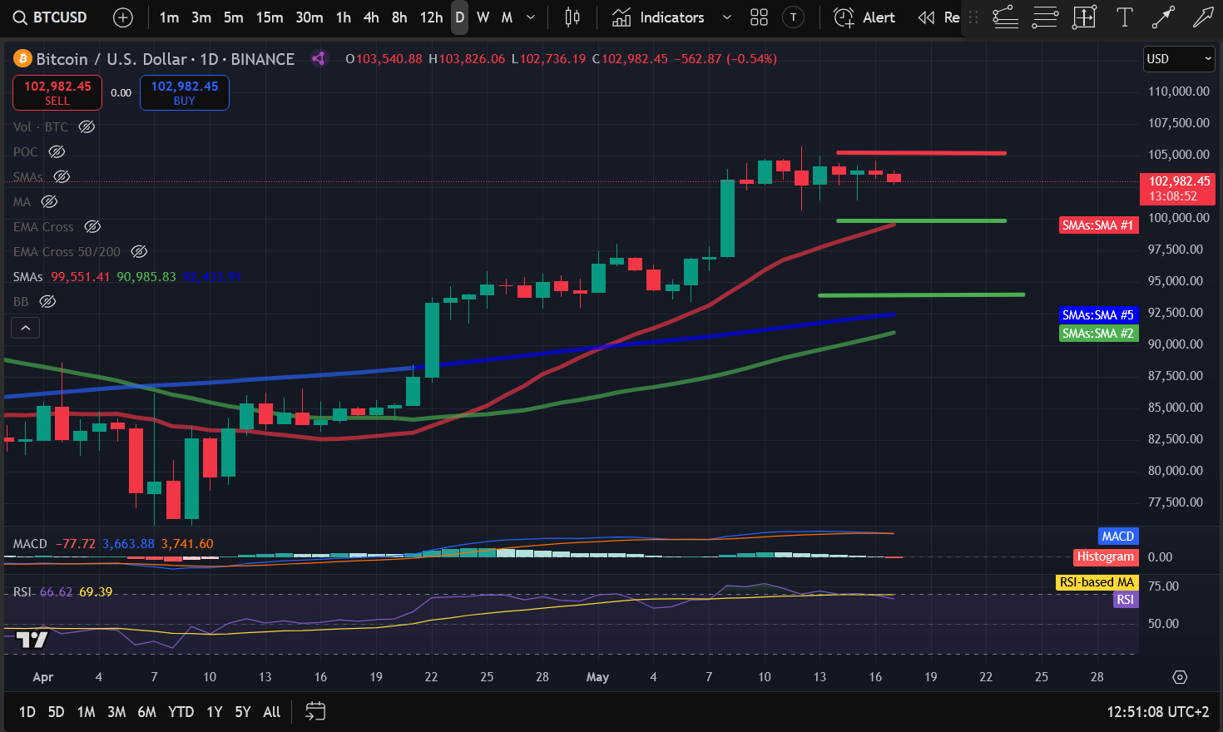The width and height of the screenshot is (1223, 732).
Task: Select the arrow drawing tool
Action: (1203, 17)
